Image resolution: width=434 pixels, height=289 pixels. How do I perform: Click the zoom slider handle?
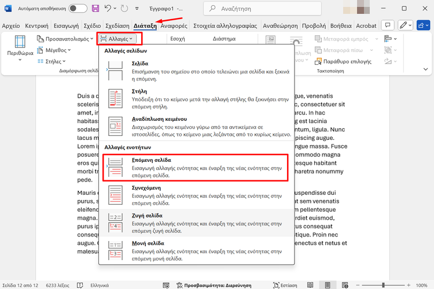[x=383, y=285]
